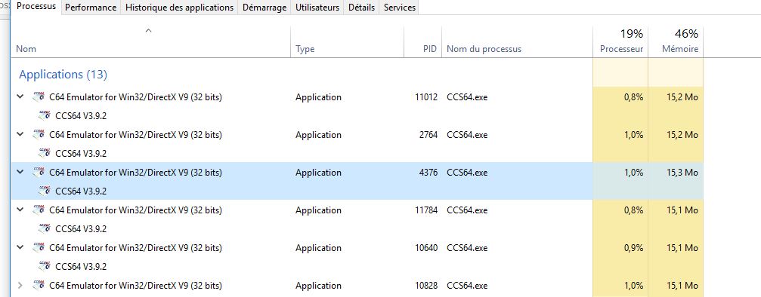761x297 pixels.
Task: Click the PID value 11012
Action: pos(426,97)
